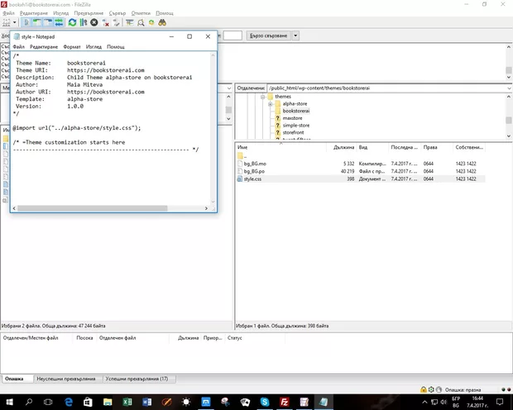This screenshot has height=410, width=513.
Task: Open Skype from the taskbar
Action: pos(265,402)
